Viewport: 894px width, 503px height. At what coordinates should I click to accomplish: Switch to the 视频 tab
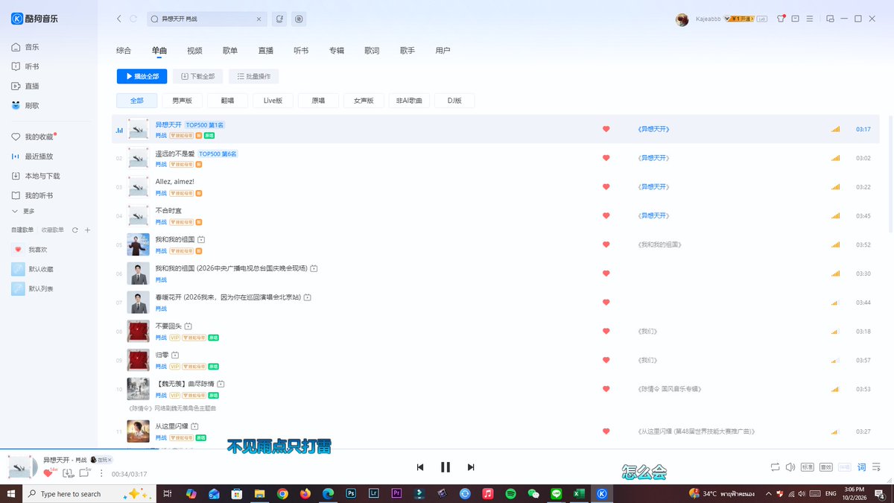click(194, 51)
